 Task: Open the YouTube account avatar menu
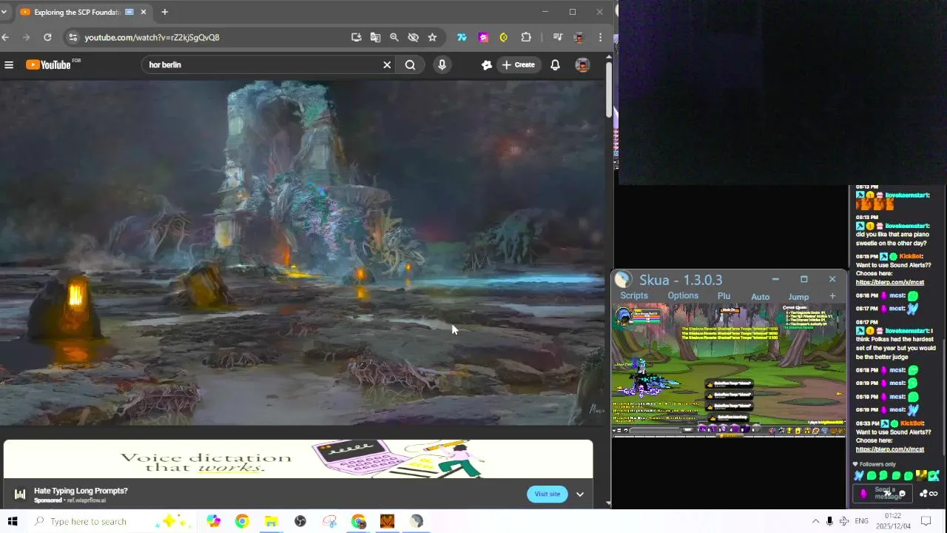pos(582,65)
